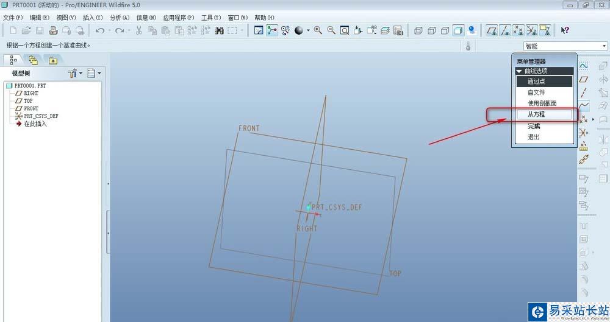Click 在此插入 marker in tree
The image size is (610, 322).
35,124
